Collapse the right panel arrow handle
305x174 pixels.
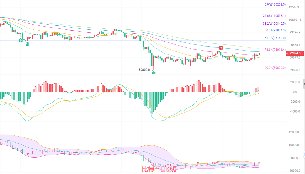[x=304, y=84]
